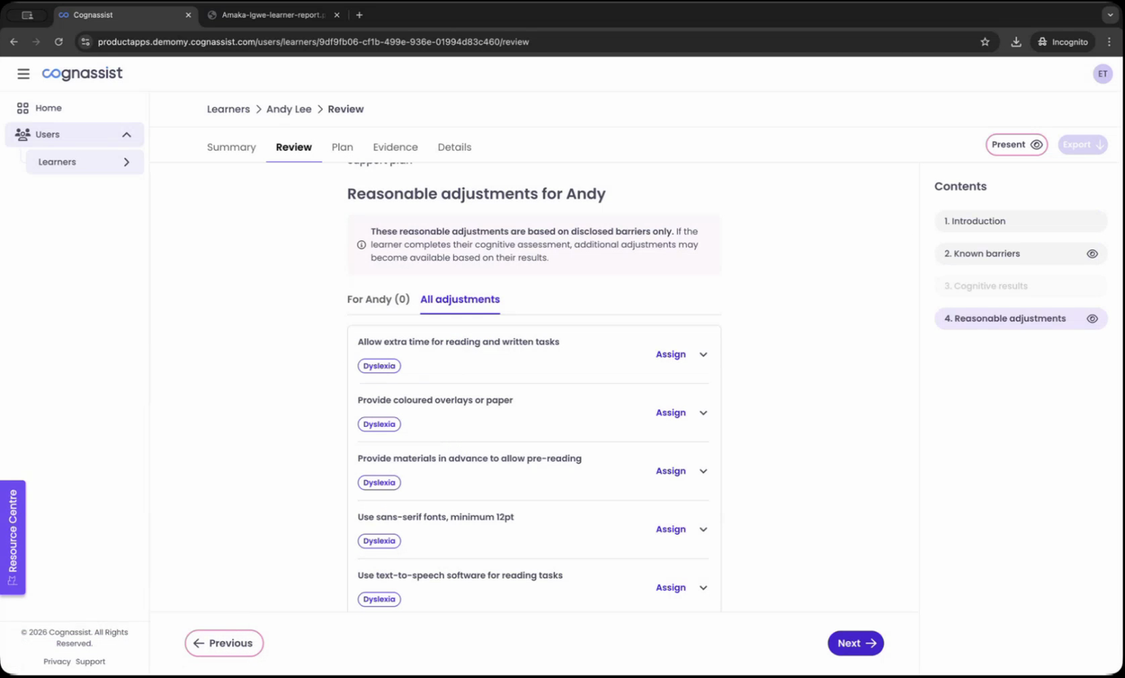Switch to the Plan tab
Image resolution: width=1125 pixels, height=678 pixels.
point(342,147)
